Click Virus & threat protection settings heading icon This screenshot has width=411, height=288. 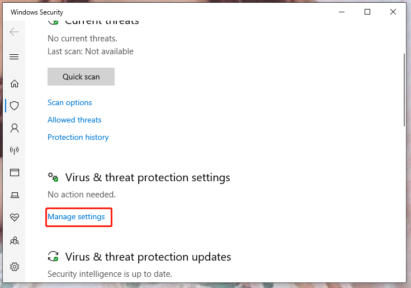pos(53,177)
